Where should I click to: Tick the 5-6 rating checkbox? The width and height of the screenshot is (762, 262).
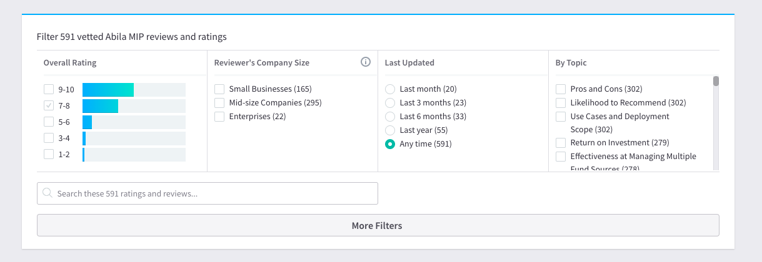coord(49,122)
